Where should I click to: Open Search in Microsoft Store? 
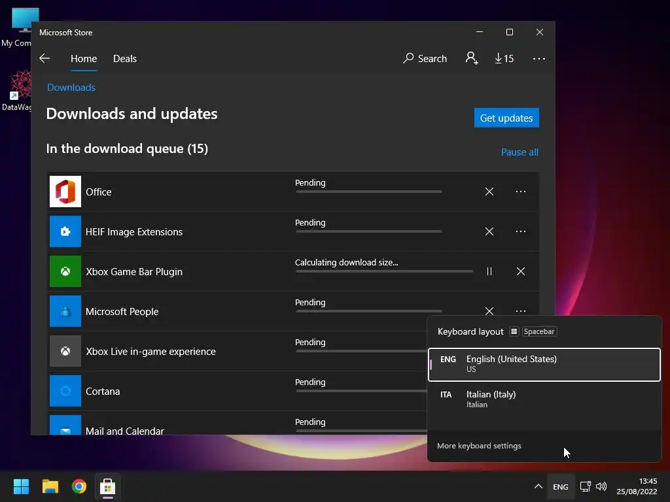click(425, 58)
